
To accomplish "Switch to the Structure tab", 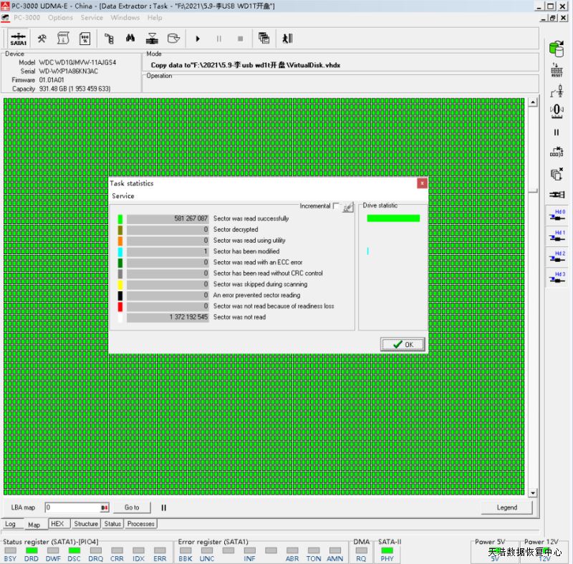I will pos(86,524).
